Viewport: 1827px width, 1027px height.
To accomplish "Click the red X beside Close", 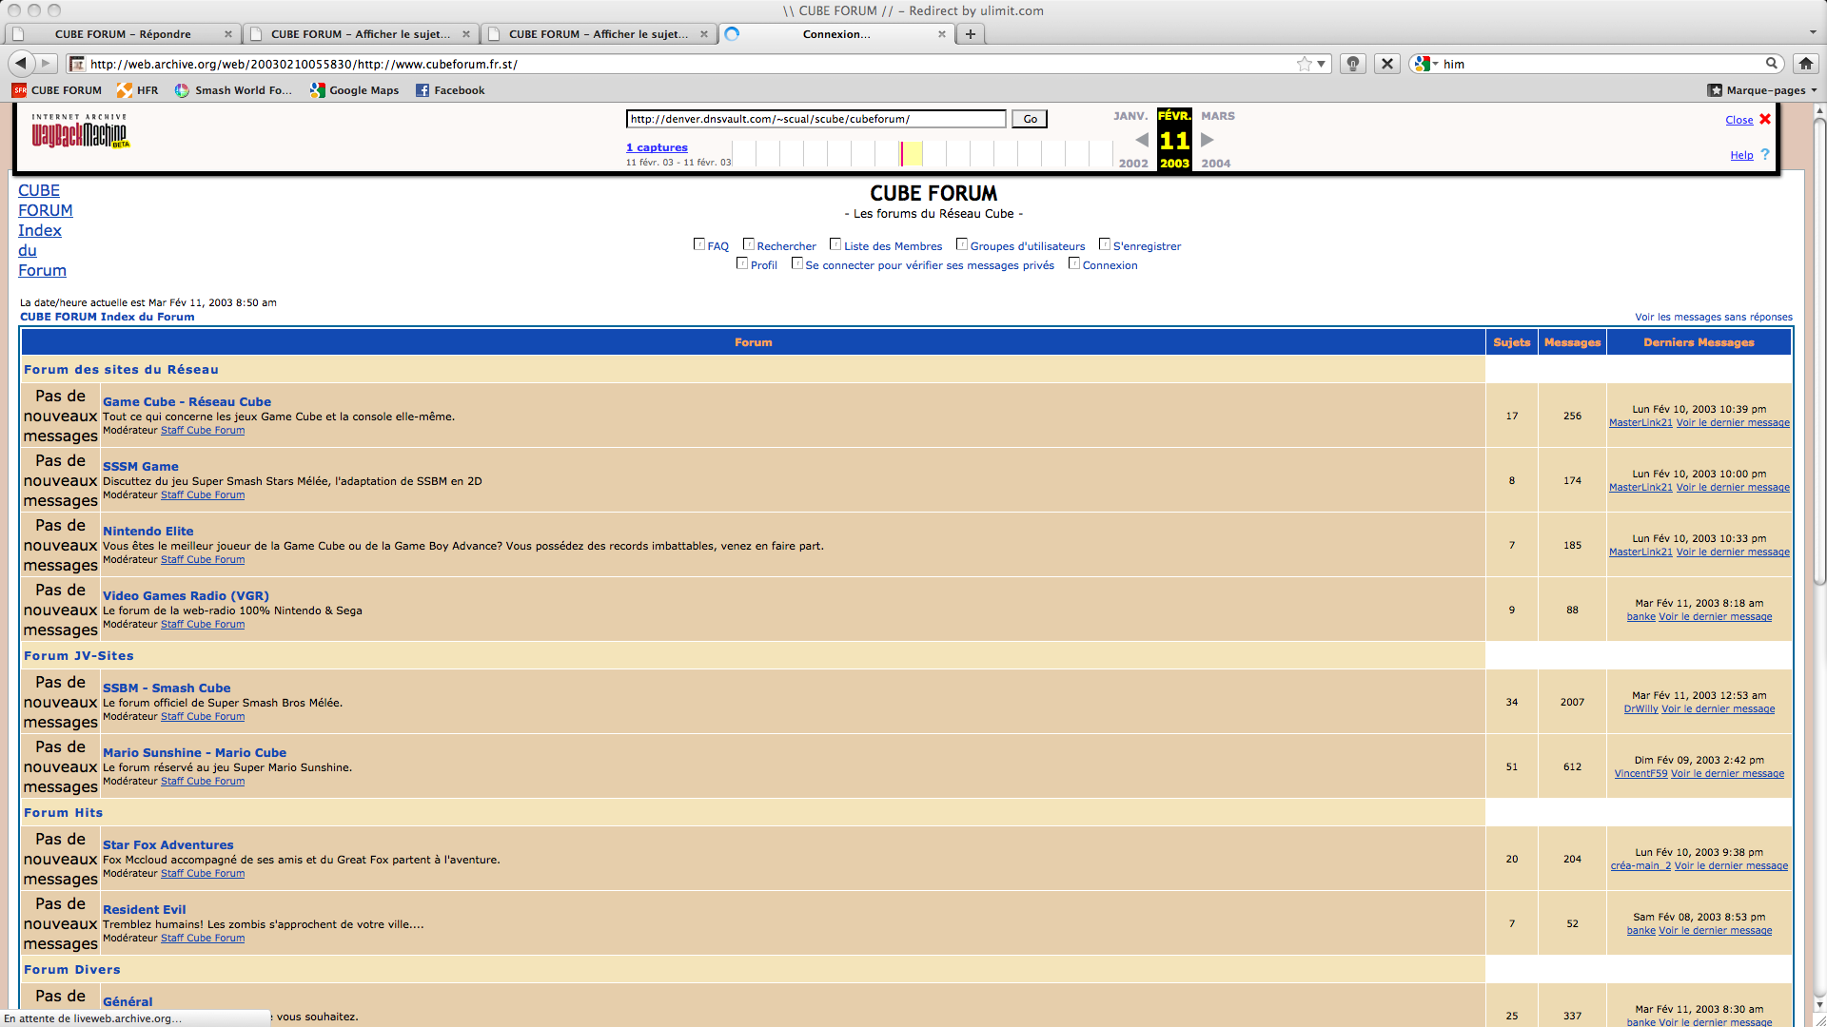I will coord(1765,119).
